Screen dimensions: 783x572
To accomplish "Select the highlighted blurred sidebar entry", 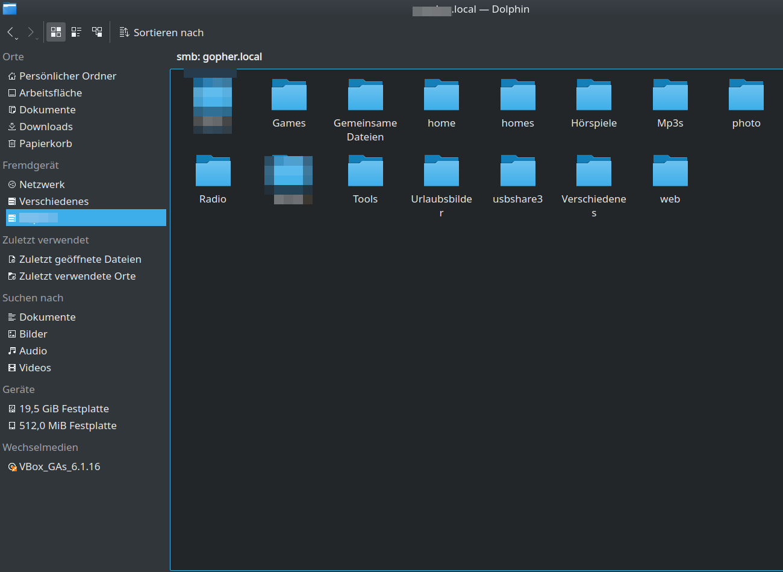I will point(86,218).
